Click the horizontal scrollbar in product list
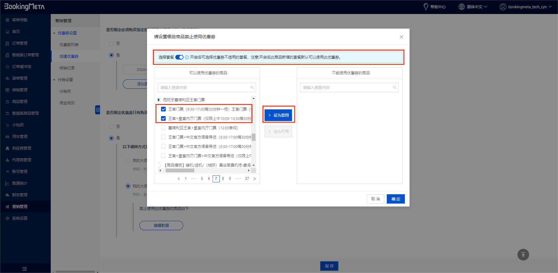Screen dimensions: 558x273 (x=180, y=171)
